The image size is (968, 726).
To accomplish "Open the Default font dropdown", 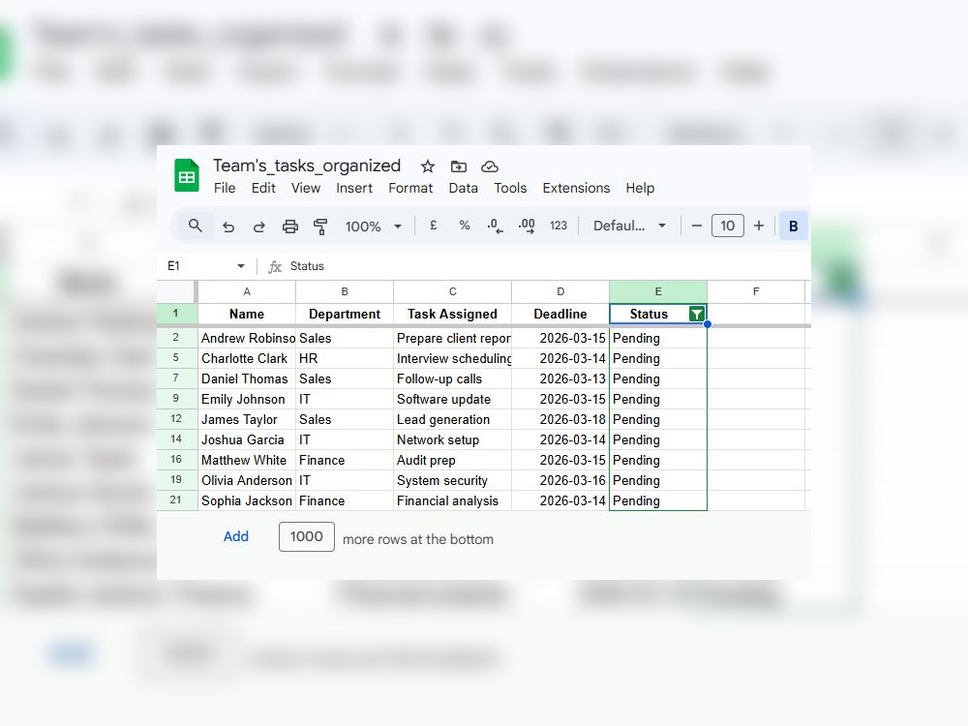I will coord(630,226).
